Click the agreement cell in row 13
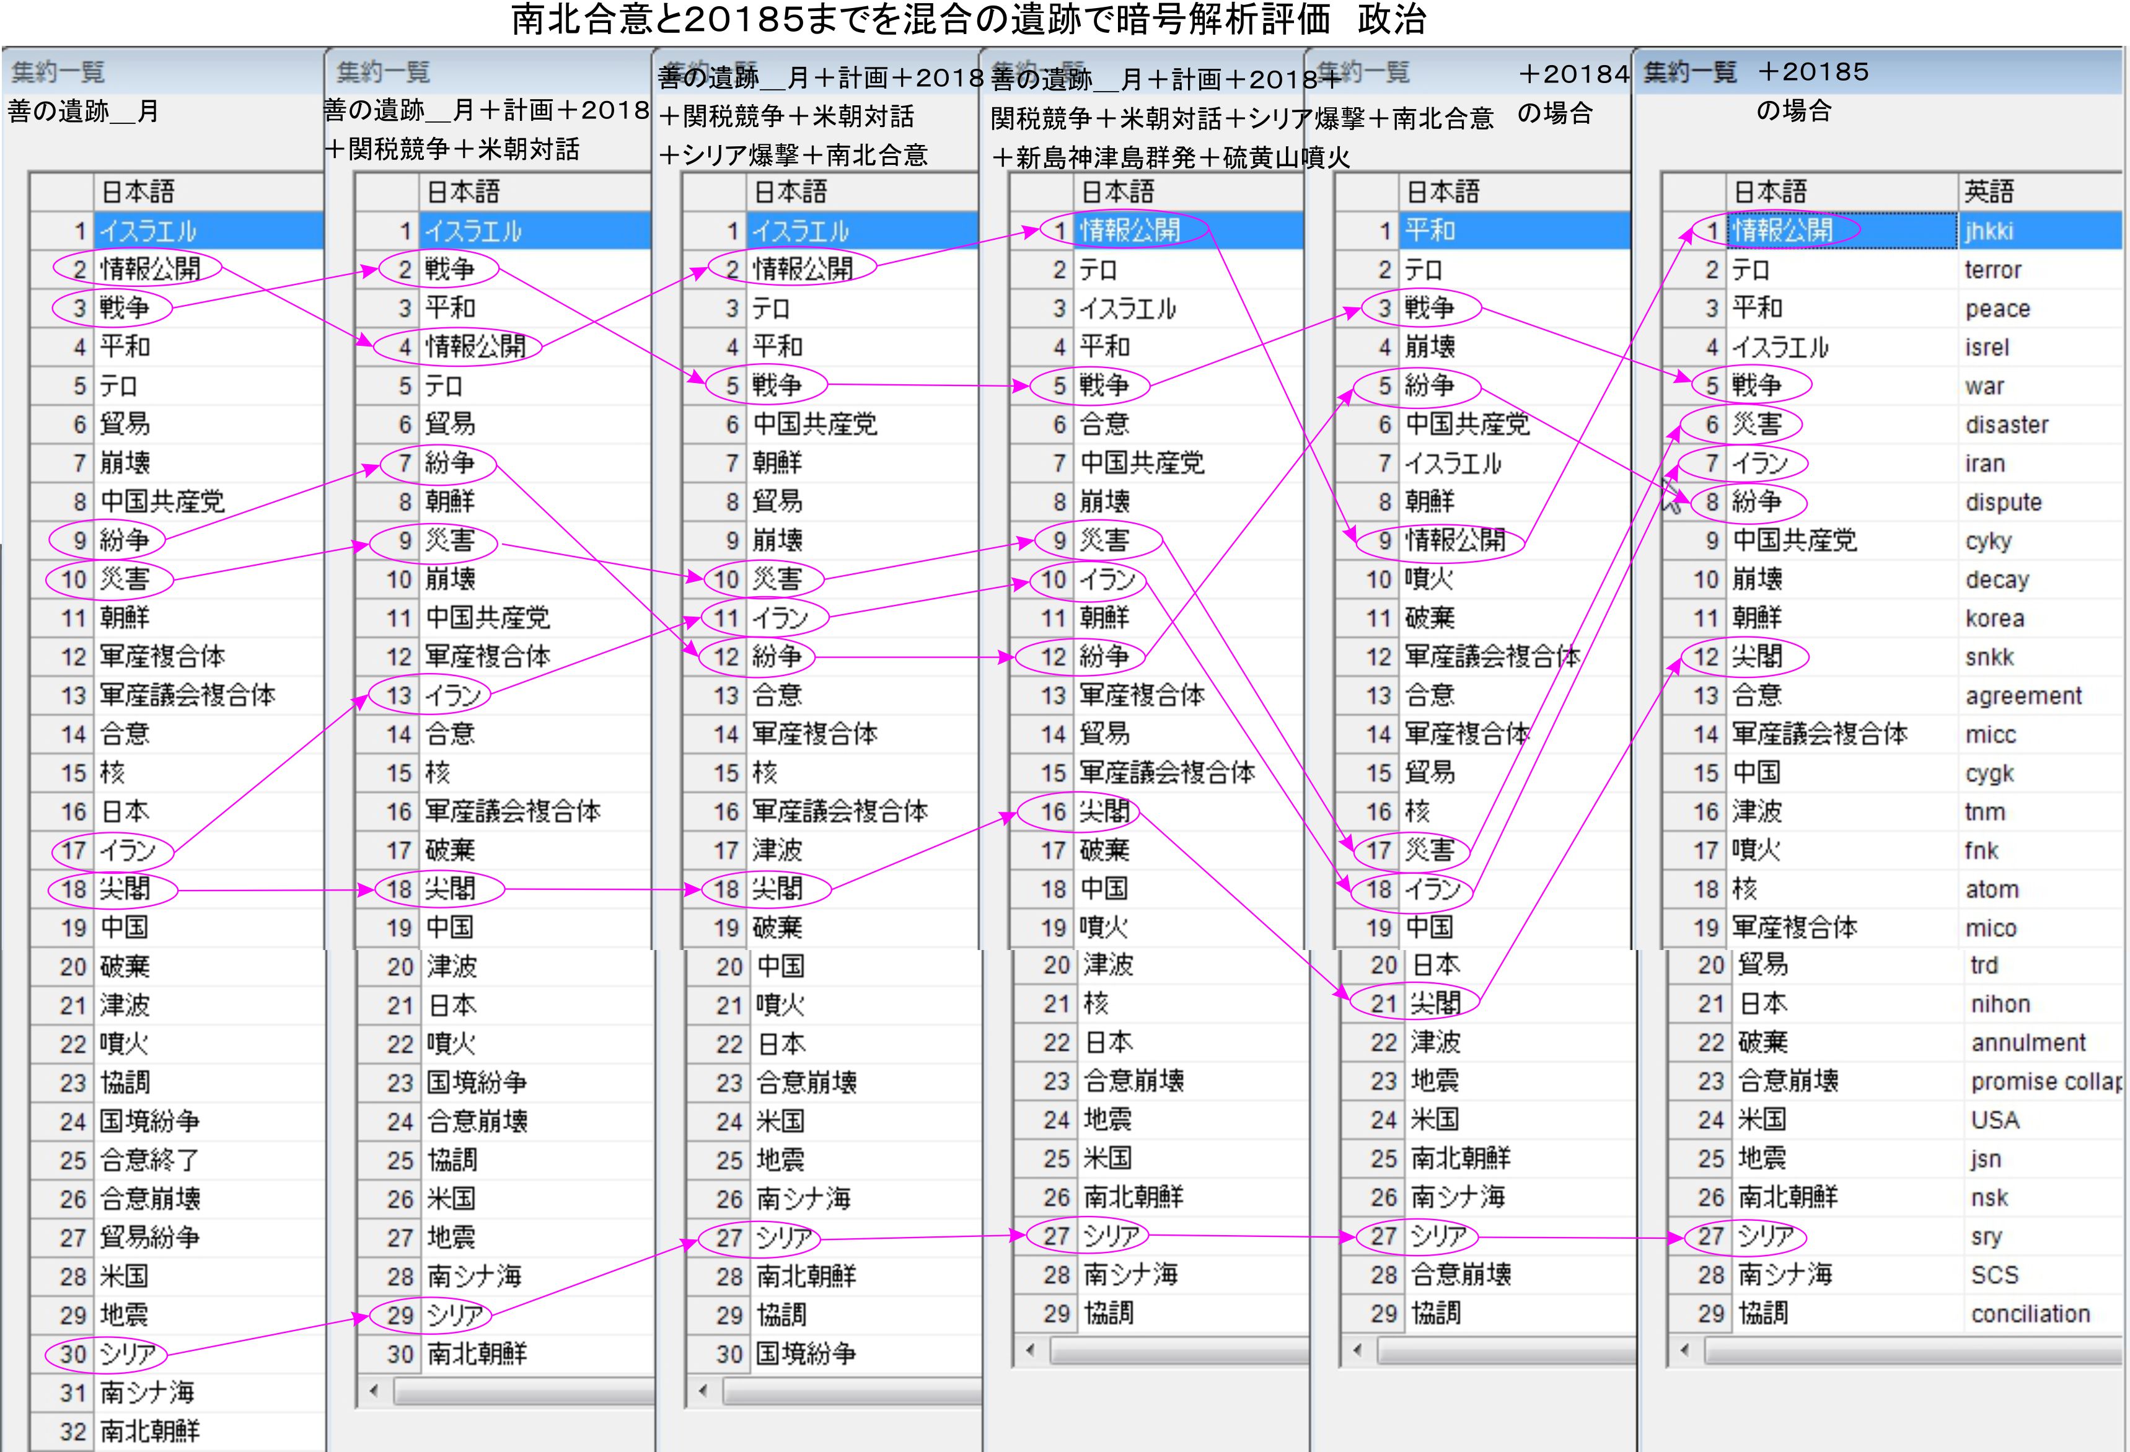Screen dimensions: 2130x1452 click(x=2023, y=696)
